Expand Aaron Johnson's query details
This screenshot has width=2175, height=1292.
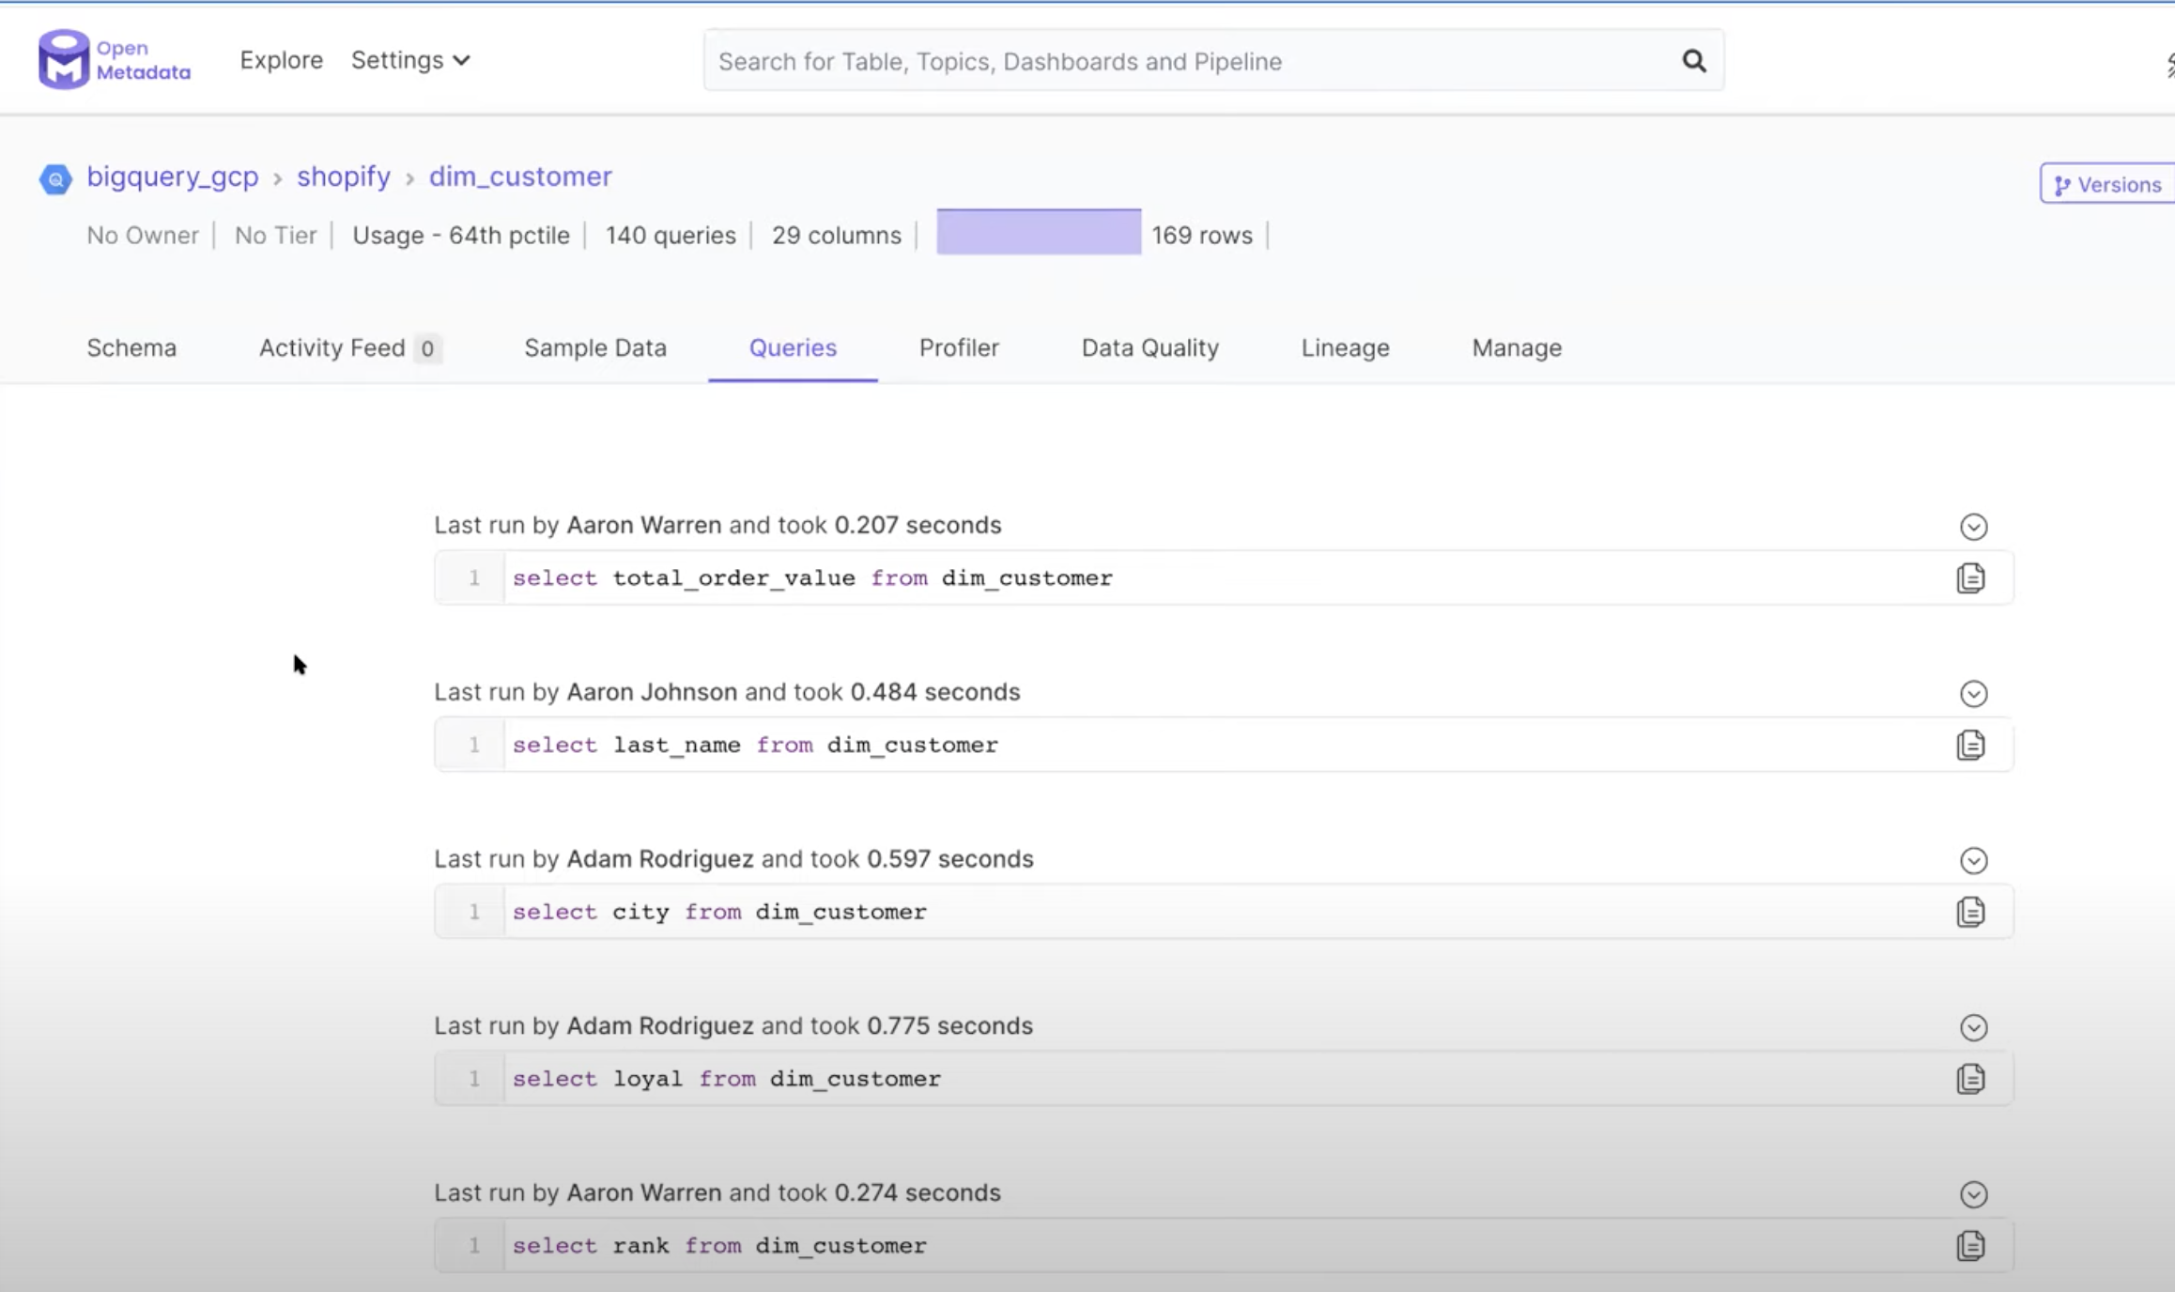(x=1973, y=694)
